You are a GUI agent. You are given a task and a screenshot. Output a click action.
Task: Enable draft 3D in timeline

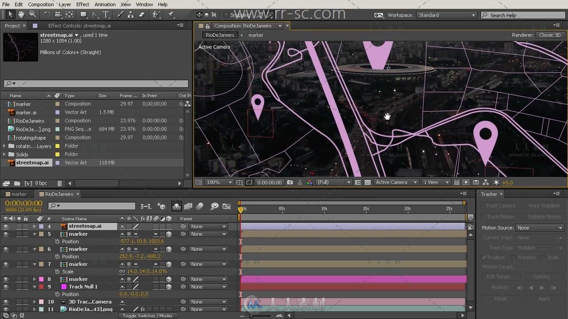162,206
